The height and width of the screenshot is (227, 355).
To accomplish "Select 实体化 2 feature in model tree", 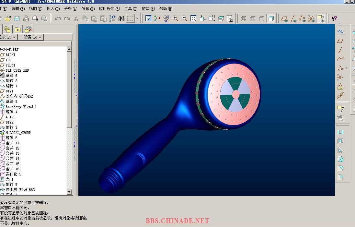I will tap(13, 174).
